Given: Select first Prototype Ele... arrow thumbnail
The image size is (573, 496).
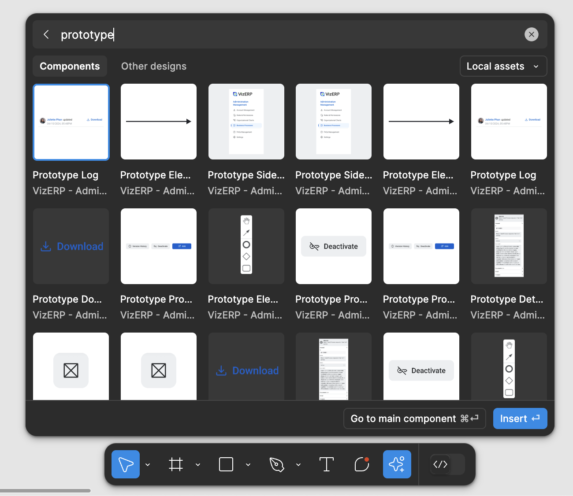Looking at the screenshot, I should (159, 122).
